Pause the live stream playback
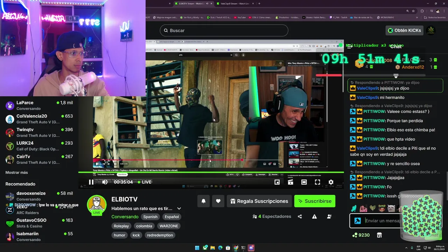The height and width of the screenshot is (252, 448). click(x=91, y=182)
